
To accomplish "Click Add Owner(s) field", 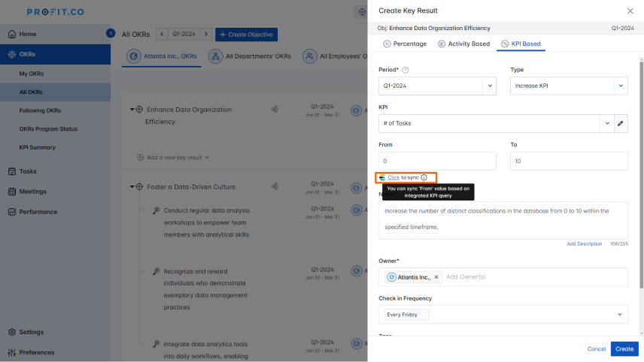I will click(x=466, y=277).
